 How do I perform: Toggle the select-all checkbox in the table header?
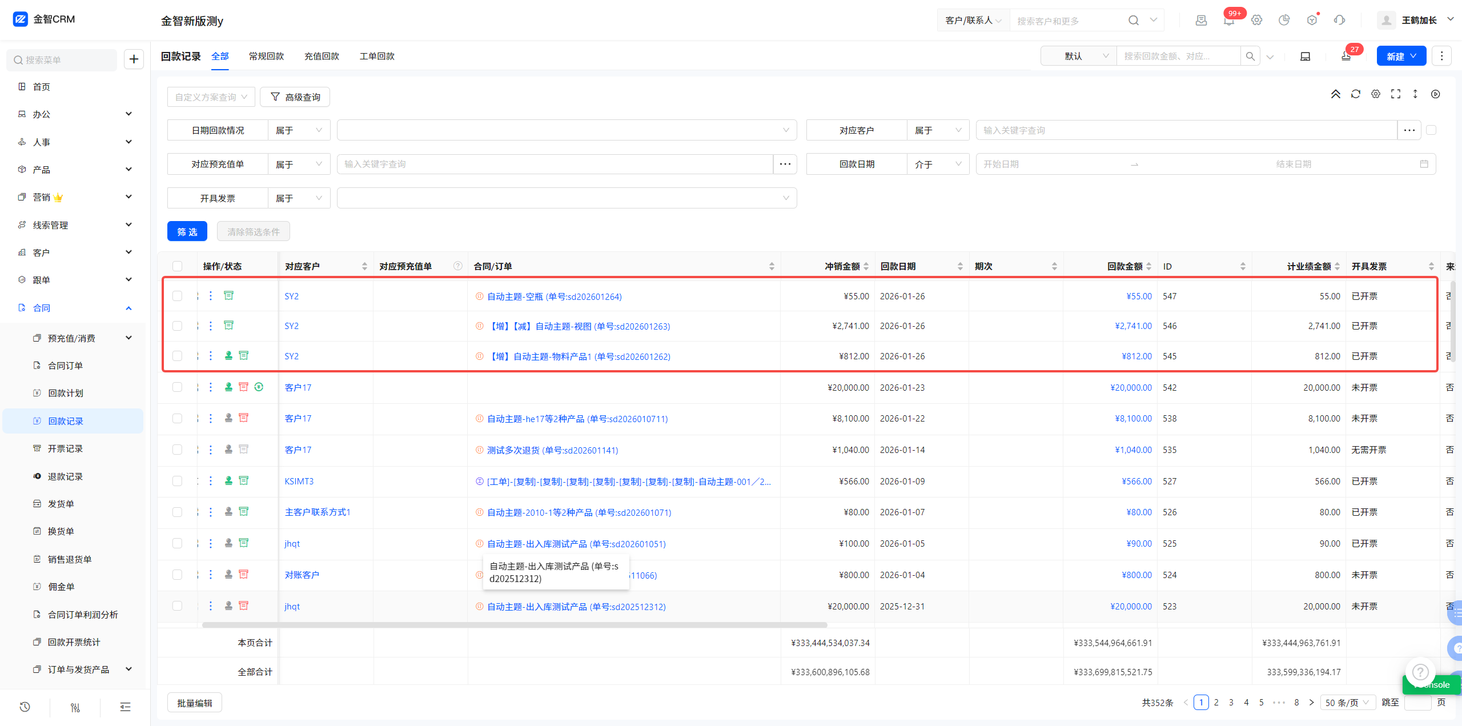[177, 266]
